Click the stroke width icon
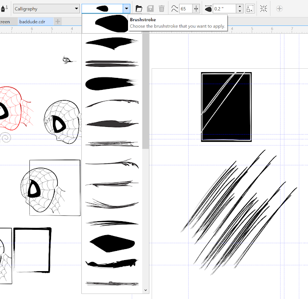 coord(208,9)
